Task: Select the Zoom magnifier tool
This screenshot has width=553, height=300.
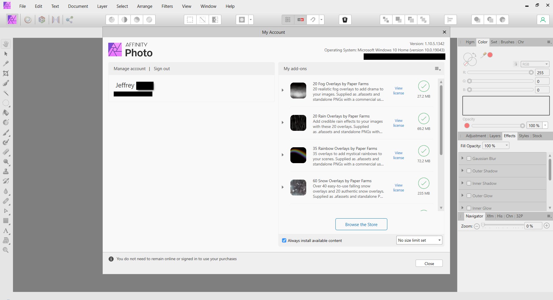Action: (x=6, y=250)
